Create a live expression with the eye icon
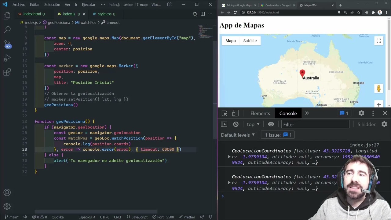391x220 pixels. pyautogui.click(x=271, y=124)
